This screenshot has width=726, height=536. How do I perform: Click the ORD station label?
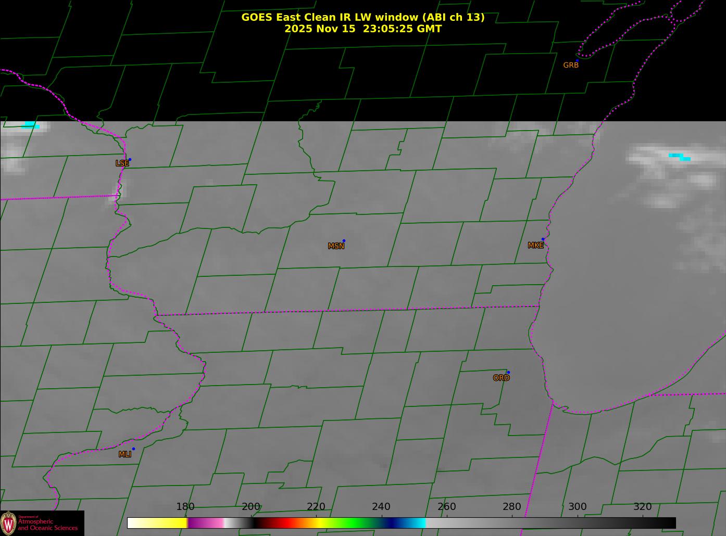(501, 378)
